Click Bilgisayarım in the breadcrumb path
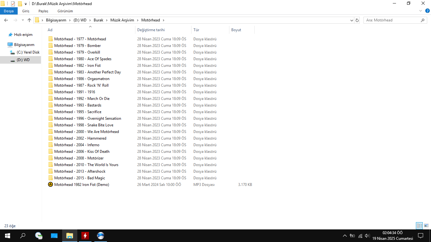 click(x=56, y=20)
